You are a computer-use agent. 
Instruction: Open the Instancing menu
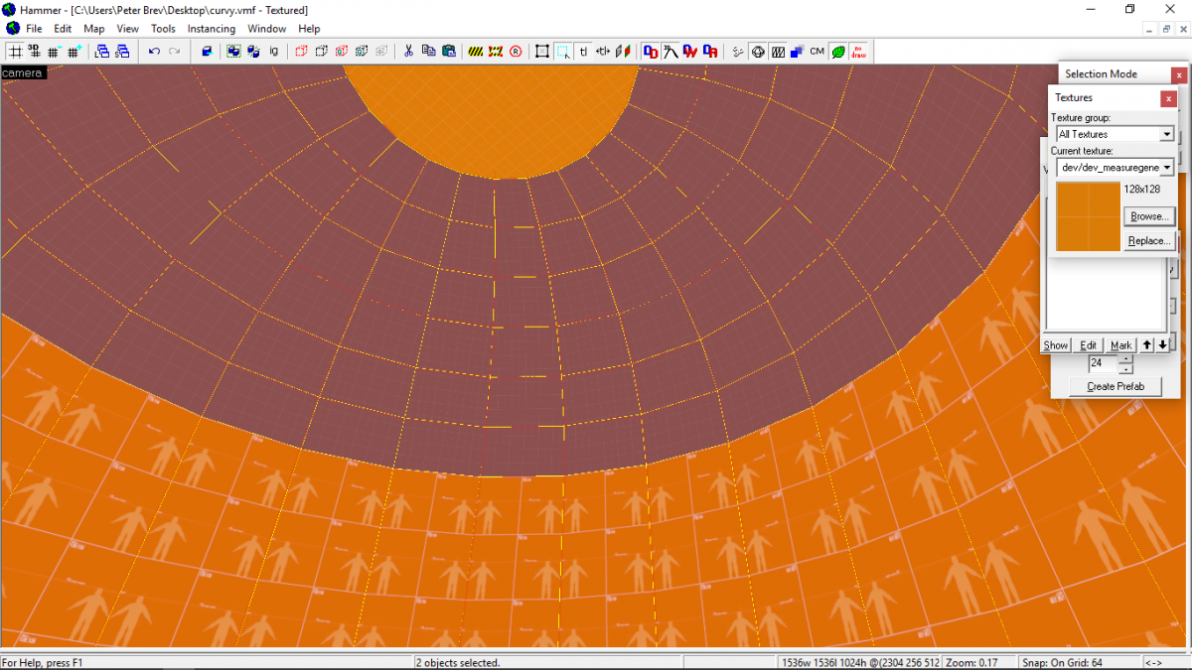[x=212, y=28]
